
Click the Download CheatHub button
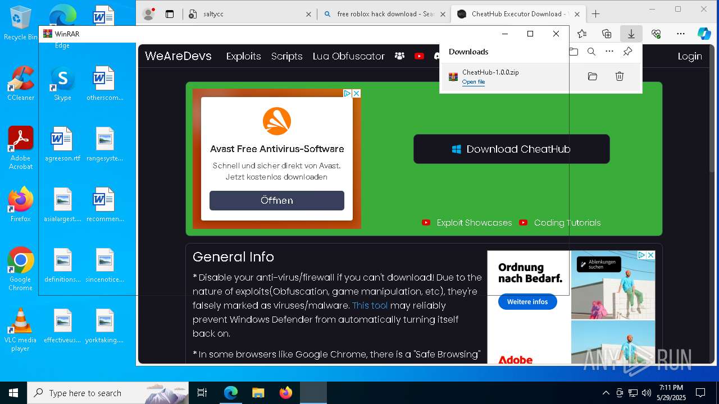(x=512, y=149)
